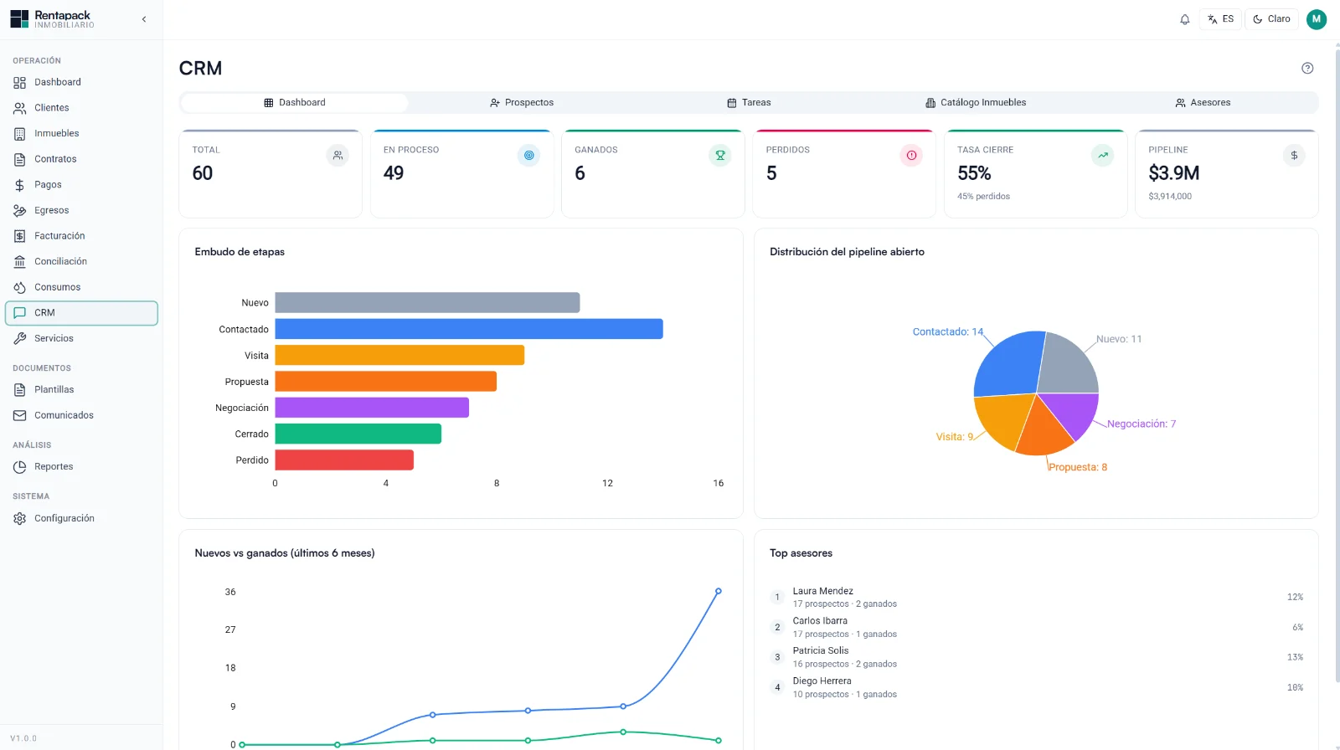Click the blue Contactado funnel bar

(x=469, y=329)
